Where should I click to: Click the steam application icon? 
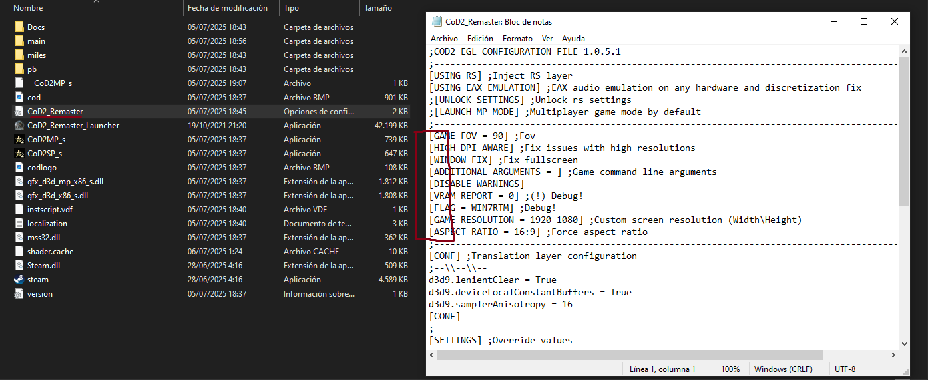(19, 280)
